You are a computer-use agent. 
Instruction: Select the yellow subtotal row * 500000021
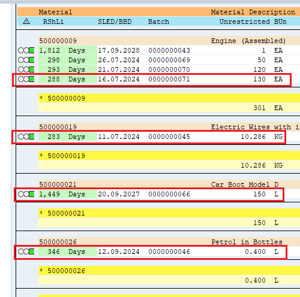pyautogui.click(x=169, y=213)
